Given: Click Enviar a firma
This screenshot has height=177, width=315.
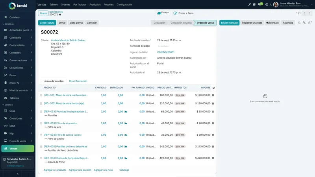Looking at the screenshot, I should (183, 13).
